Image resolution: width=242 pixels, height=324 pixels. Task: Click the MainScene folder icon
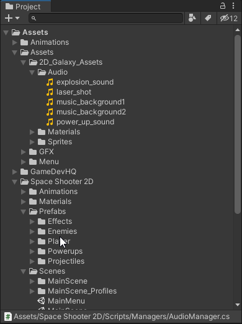coord(42,281)
